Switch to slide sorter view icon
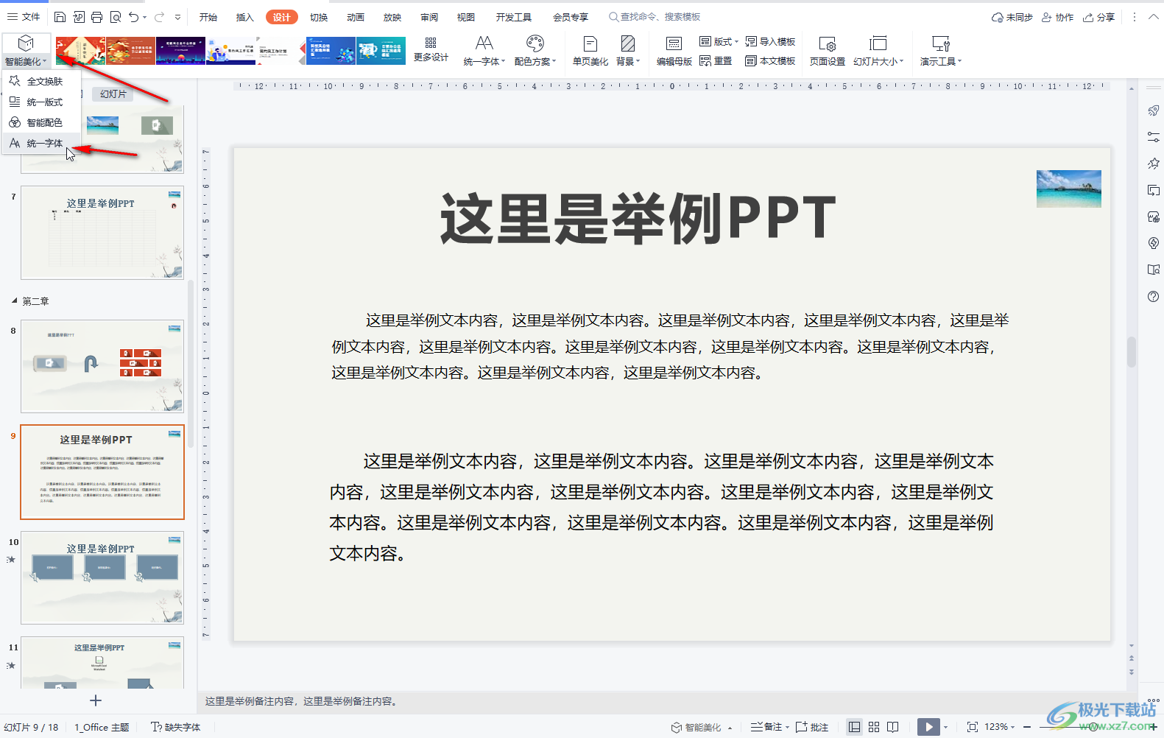The image size is (1164, 738). click(x=874, y=727)
